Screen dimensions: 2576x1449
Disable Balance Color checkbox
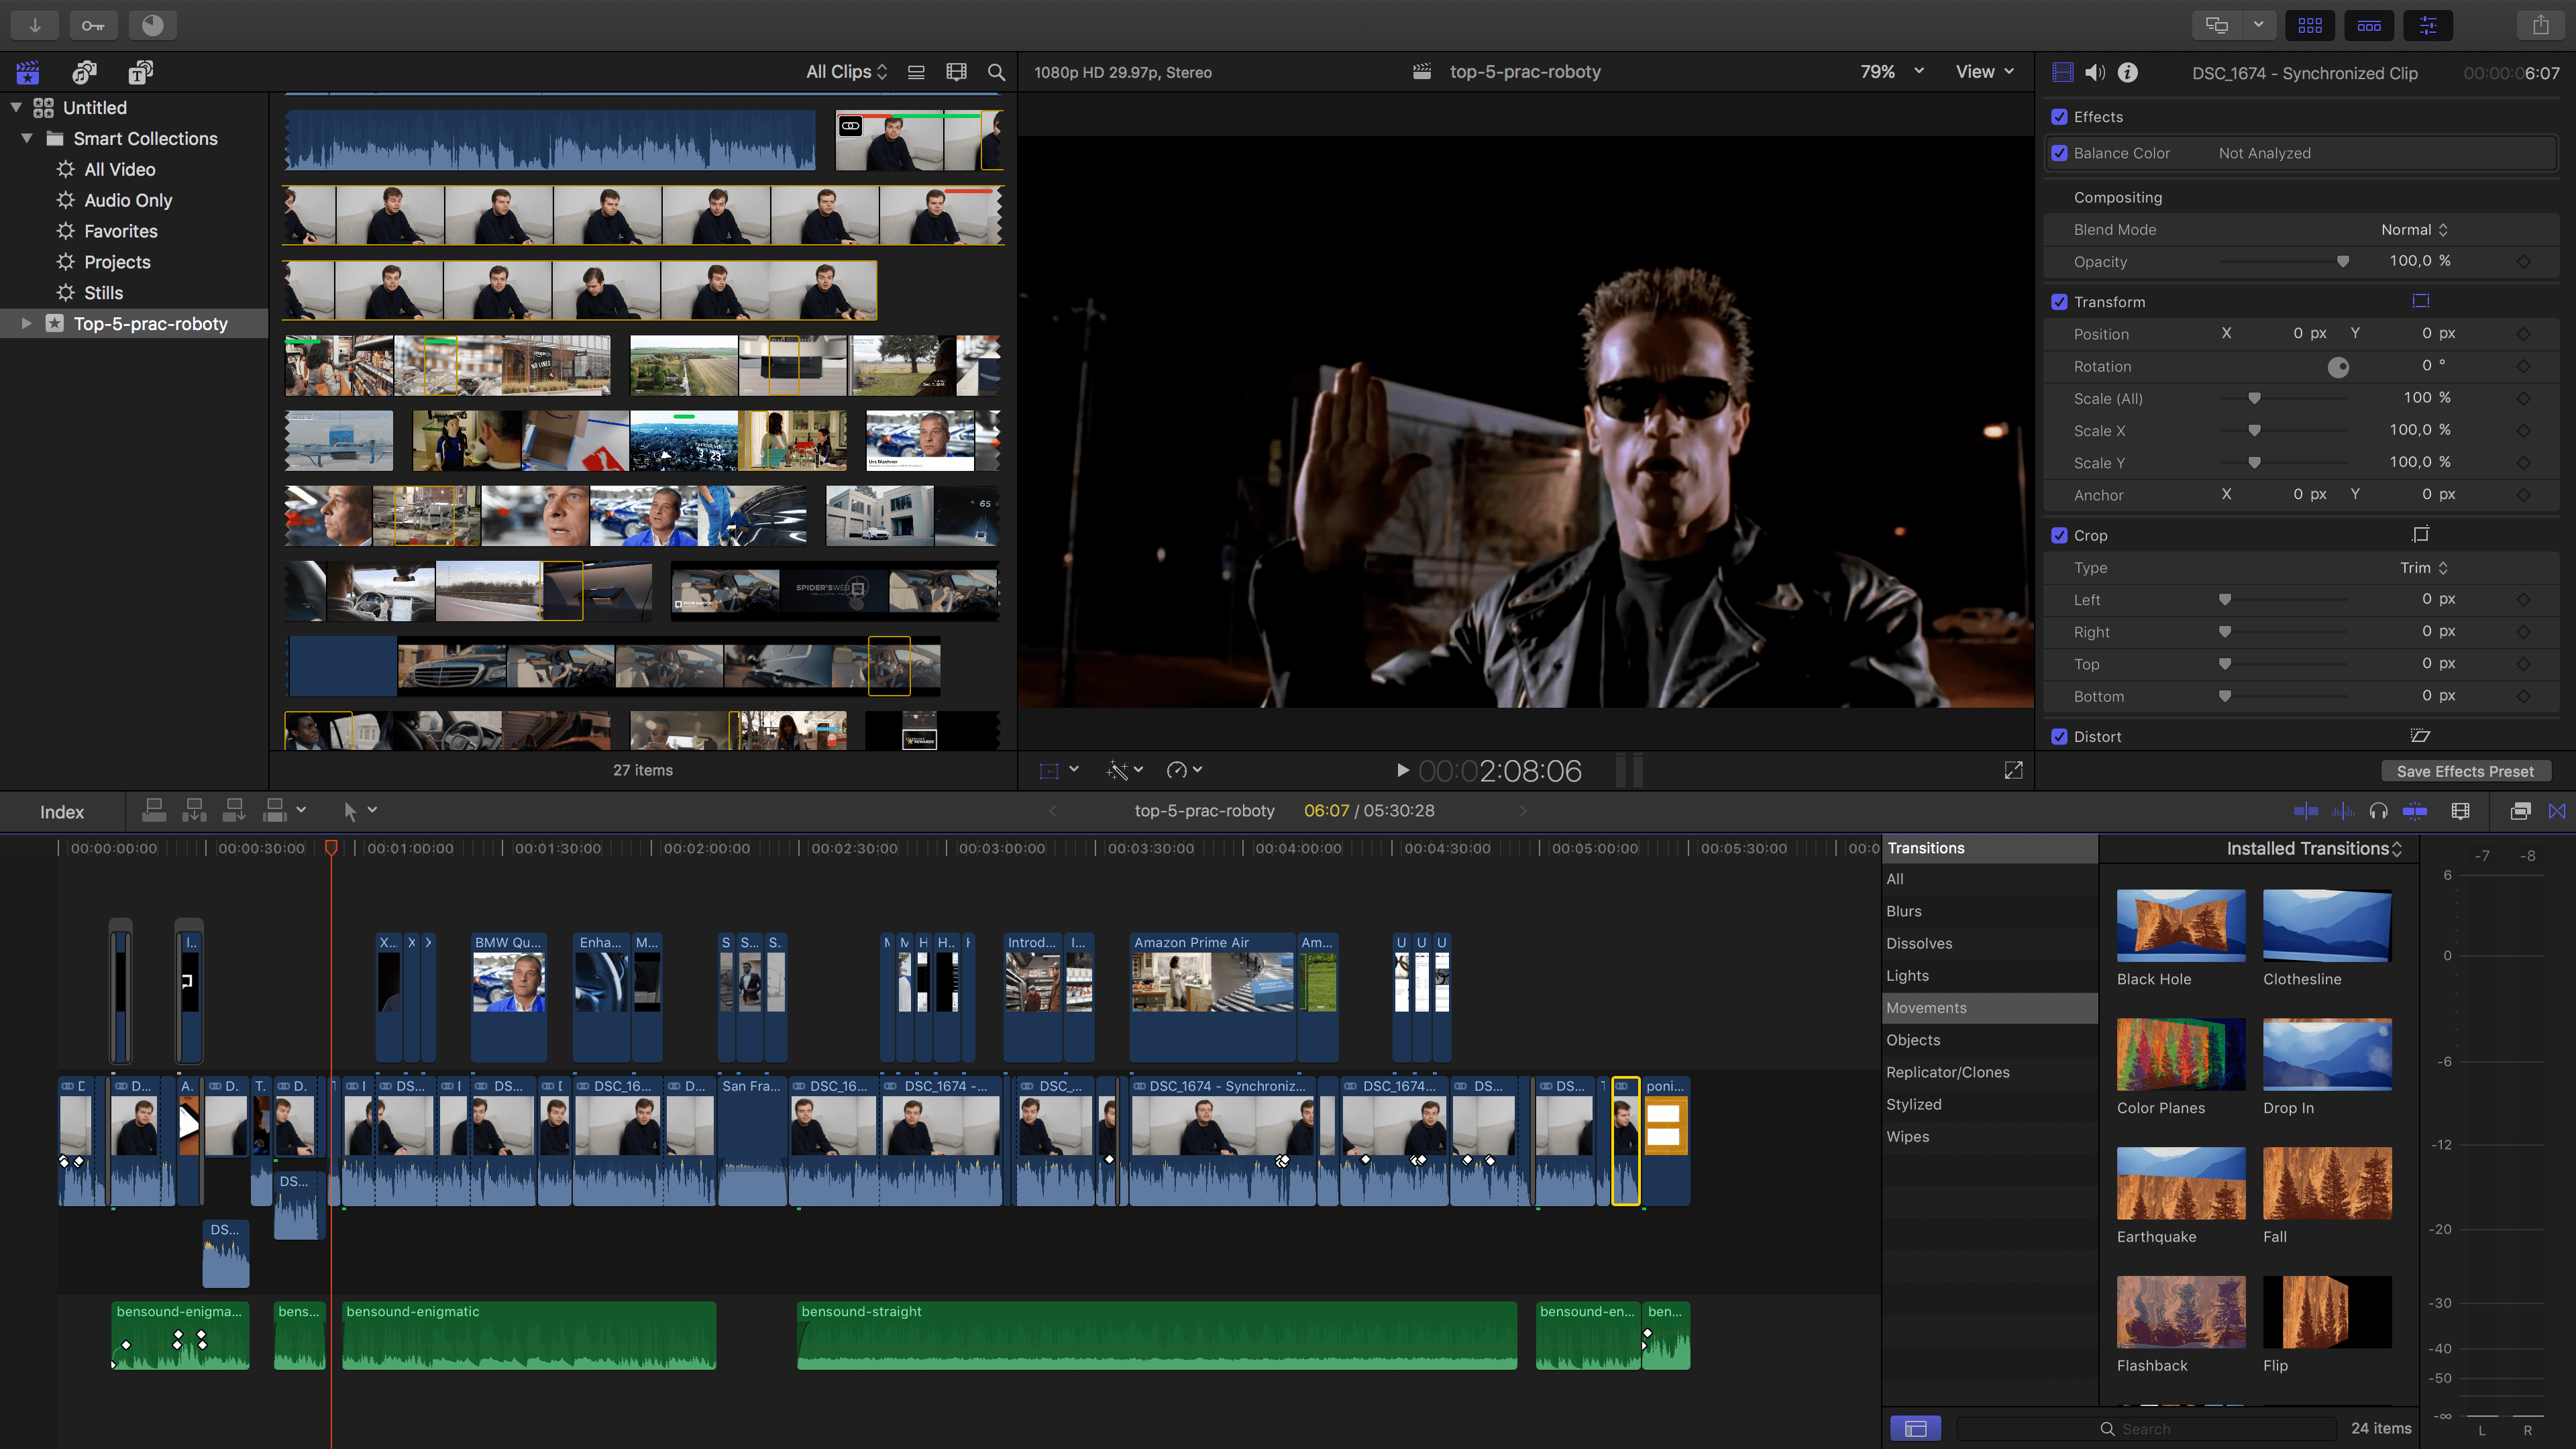(2059, 153)
